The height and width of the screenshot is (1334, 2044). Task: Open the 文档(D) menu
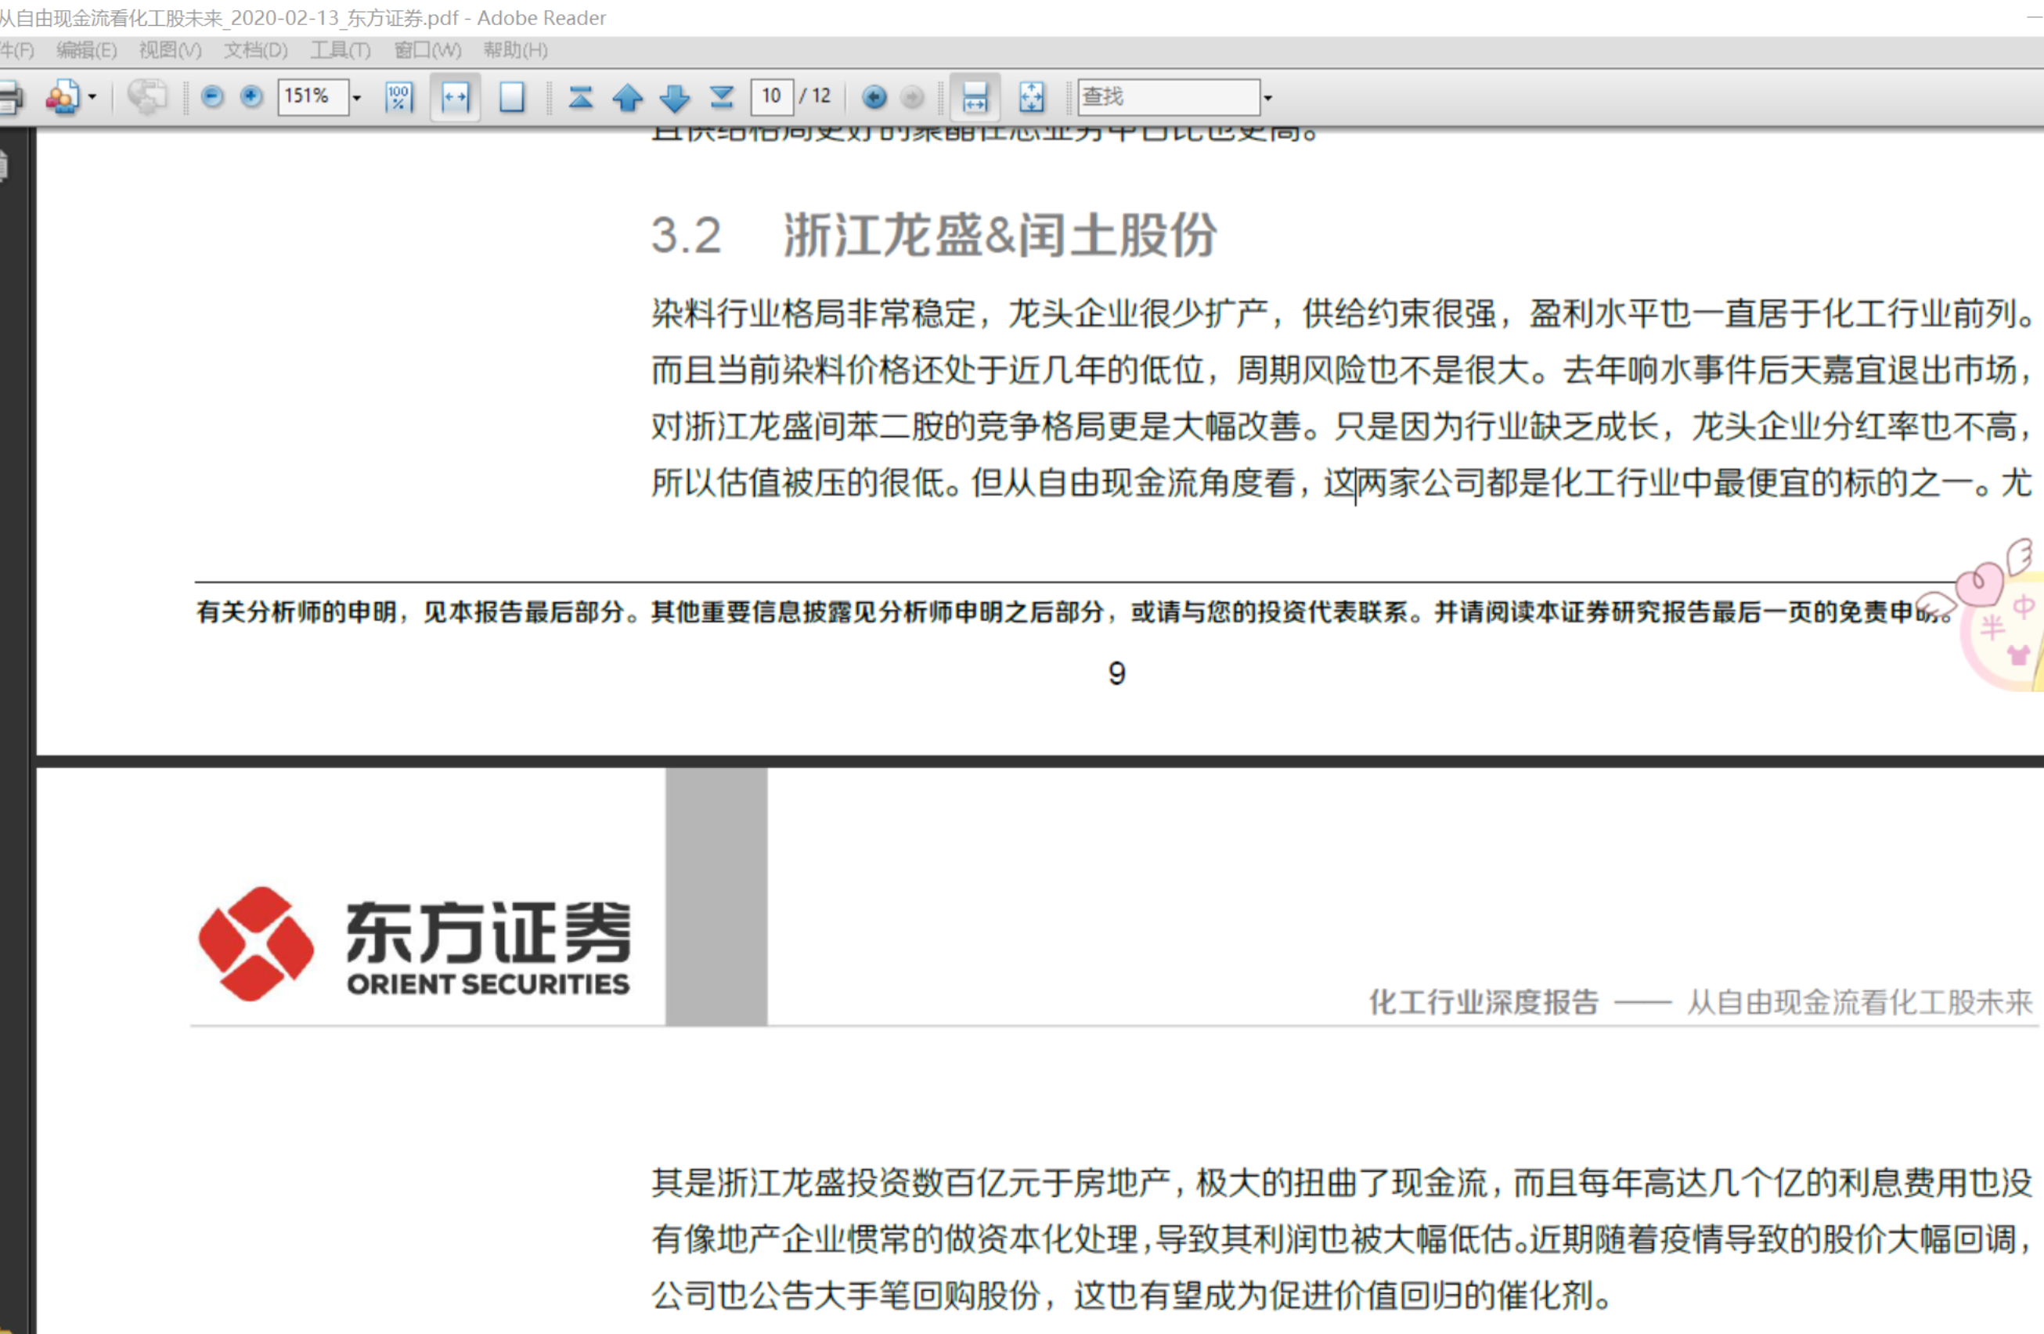tap(255, 50)
